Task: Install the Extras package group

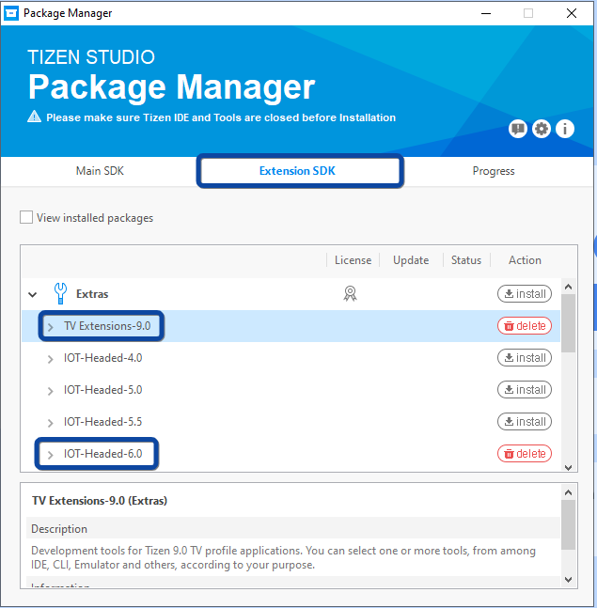Action: (x=525, y=294)
